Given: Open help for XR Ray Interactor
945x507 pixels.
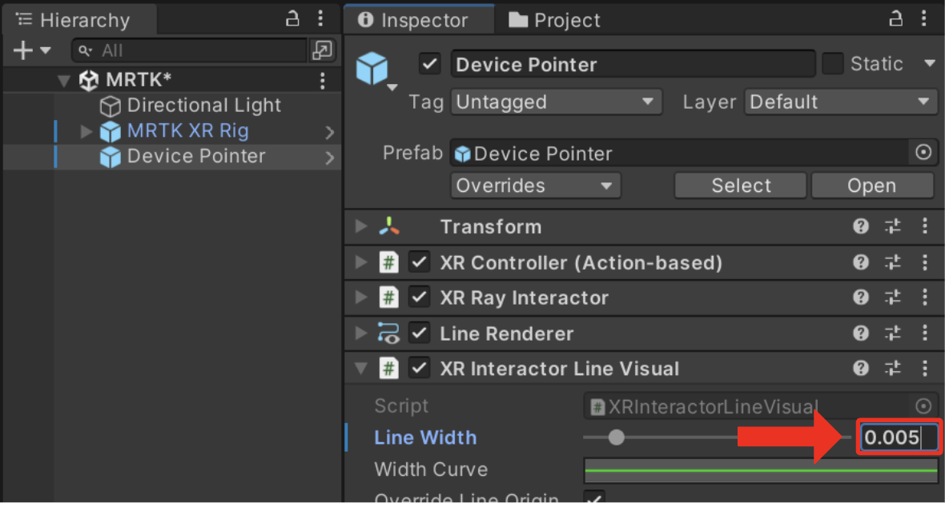Looking at the screenshot, I should pyautogui.click(x=861, y=297).
